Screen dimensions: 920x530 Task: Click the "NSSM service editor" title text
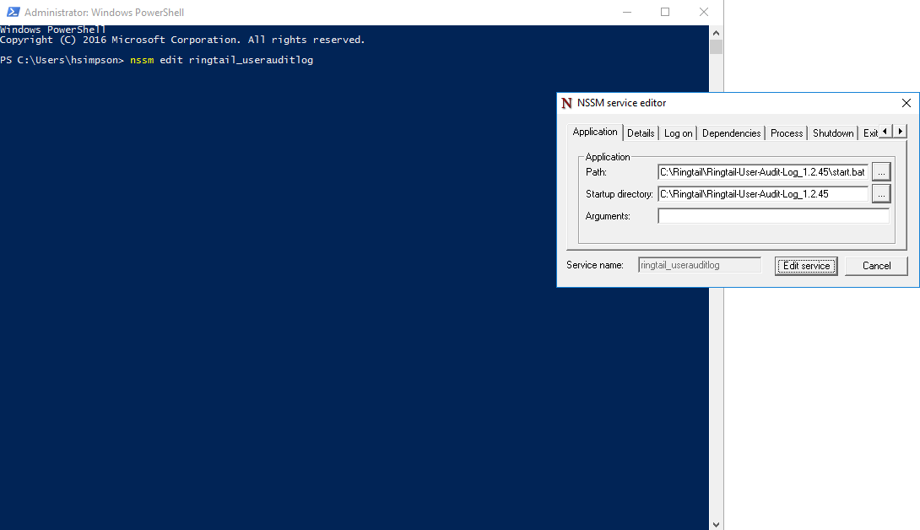tap(621, 103)
